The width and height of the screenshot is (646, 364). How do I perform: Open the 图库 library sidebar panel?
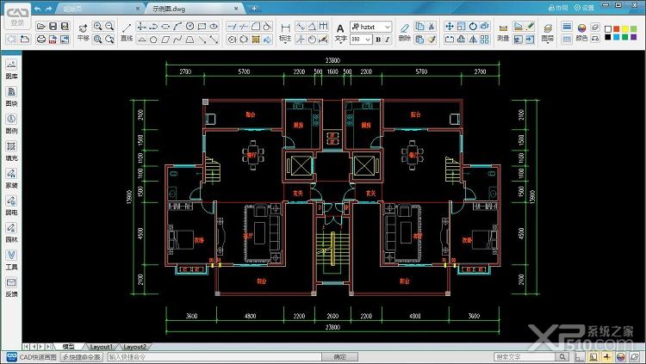click(x=11, y=69)
